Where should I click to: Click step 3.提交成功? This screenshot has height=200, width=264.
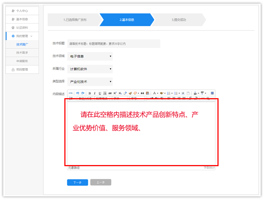[179, 20]
